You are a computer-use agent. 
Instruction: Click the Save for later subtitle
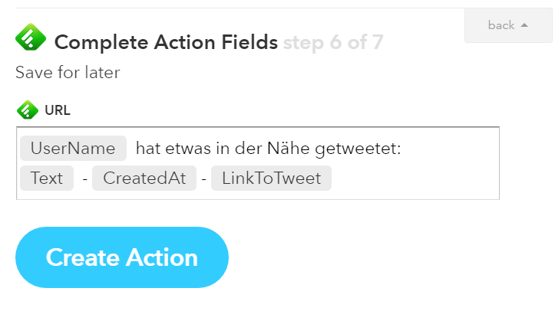tap(68, 72)
